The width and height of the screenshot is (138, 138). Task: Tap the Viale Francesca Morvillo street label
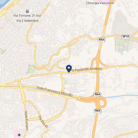[54, 91]
